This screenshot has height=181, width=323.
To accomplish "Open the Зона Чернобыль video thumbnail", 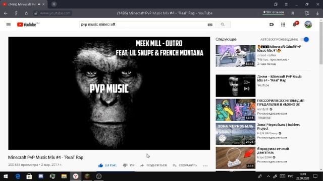I will pos(236,134).
